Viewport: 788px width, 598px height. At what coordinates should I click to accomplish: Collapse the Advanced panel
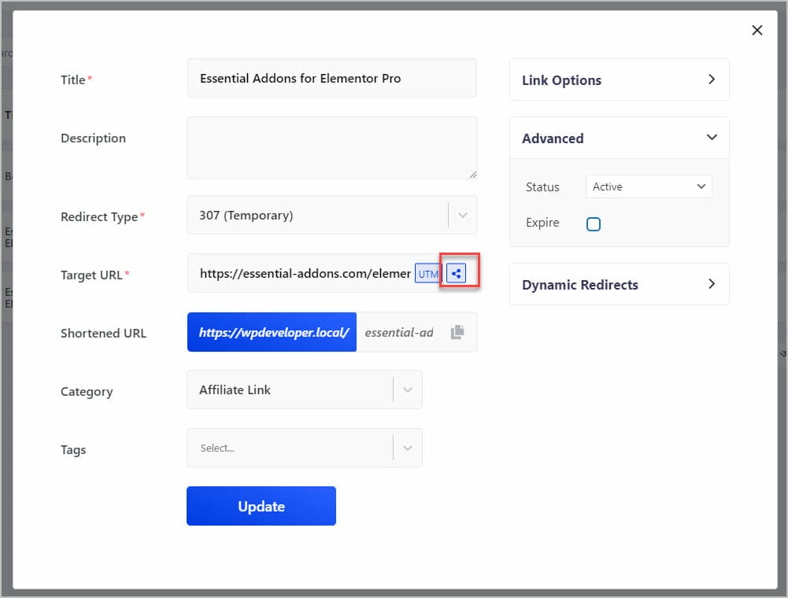619,138
